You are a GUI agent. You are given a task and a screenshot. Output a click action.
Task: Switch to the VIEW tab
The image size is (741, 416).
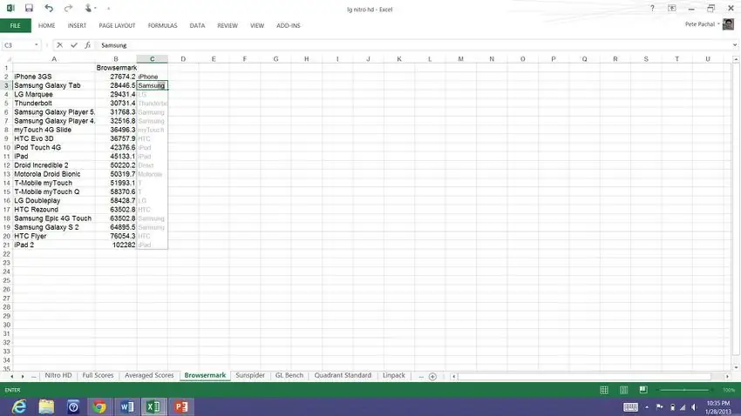[257, 25]
